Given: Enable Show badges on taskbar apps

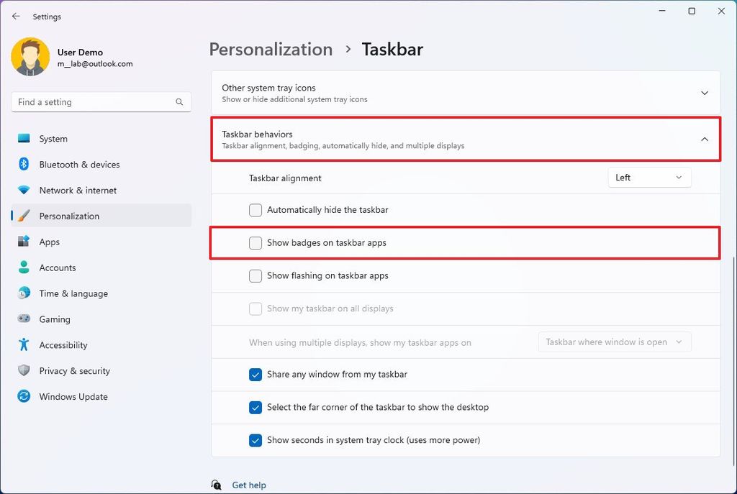Looking at the screenshot, I should [255, 243].
